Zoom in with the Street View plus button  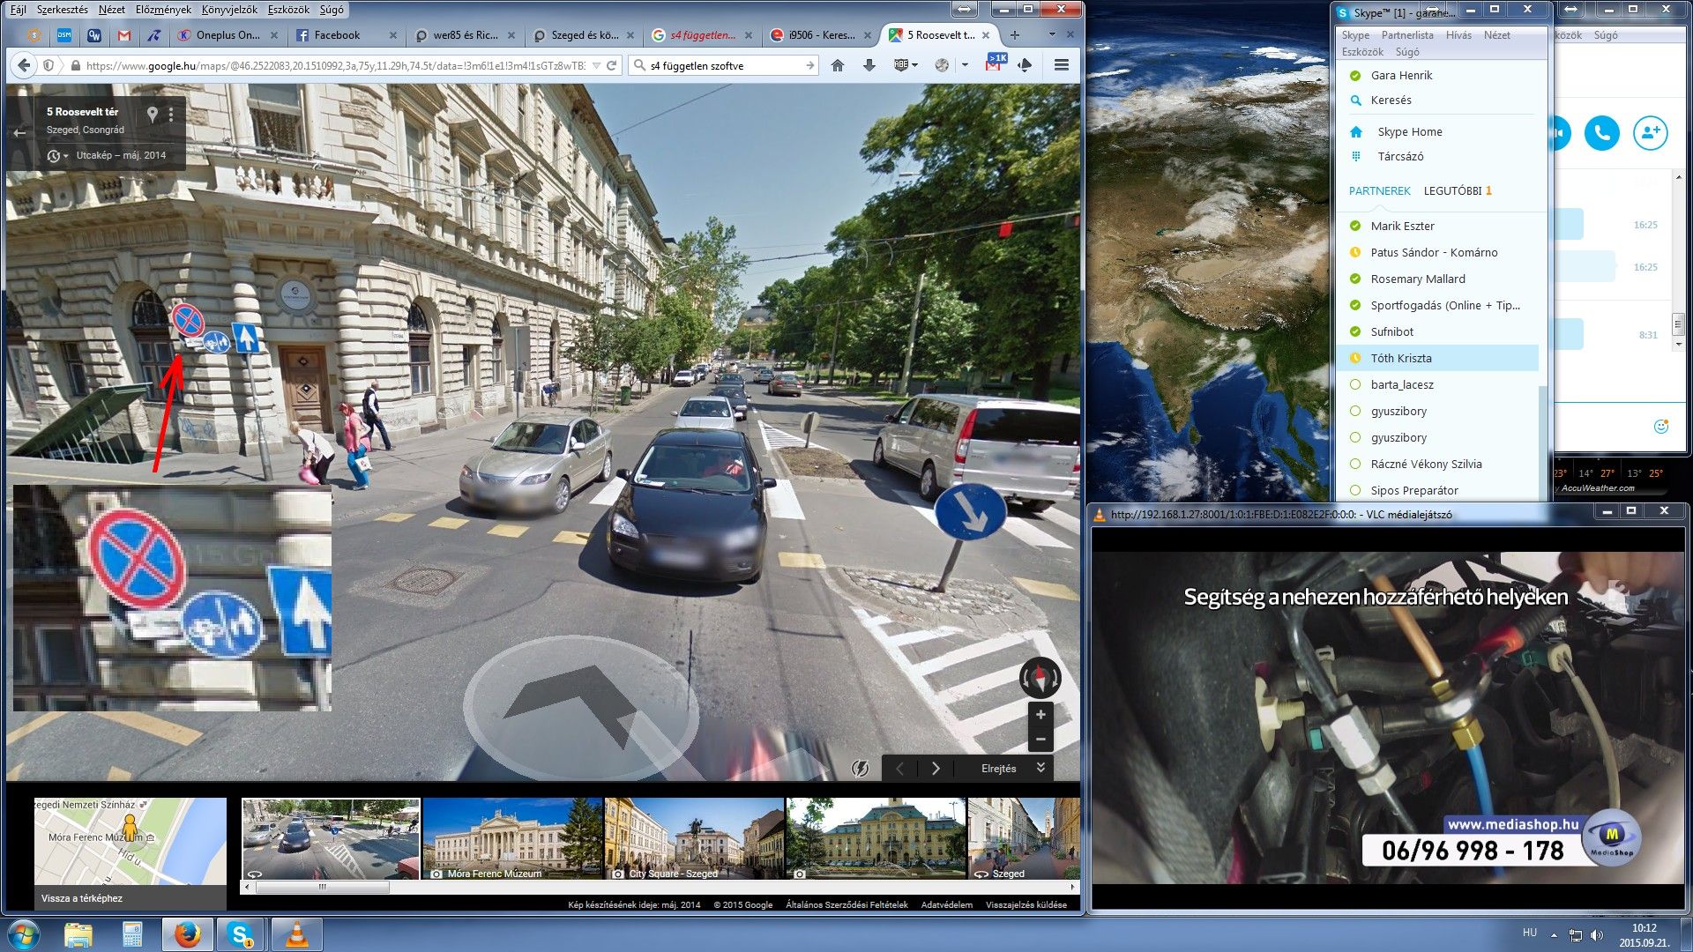click(1040, 715)
